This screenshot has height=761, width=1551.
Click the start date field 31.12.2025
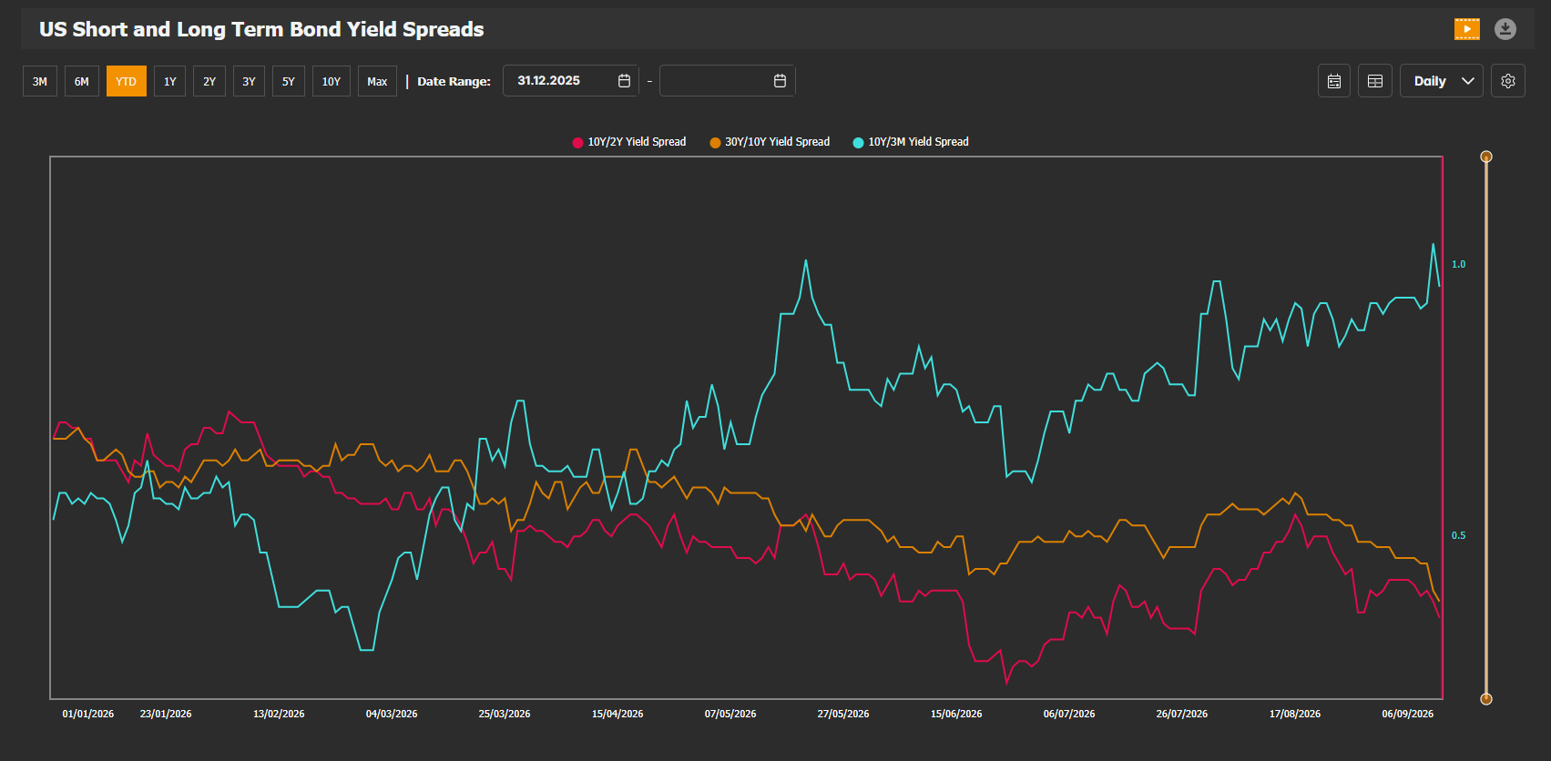[x=571, y=81]
